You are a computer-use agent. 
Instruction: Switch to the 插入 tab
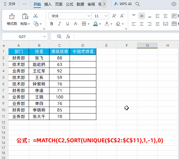click(x=48, y=4)
